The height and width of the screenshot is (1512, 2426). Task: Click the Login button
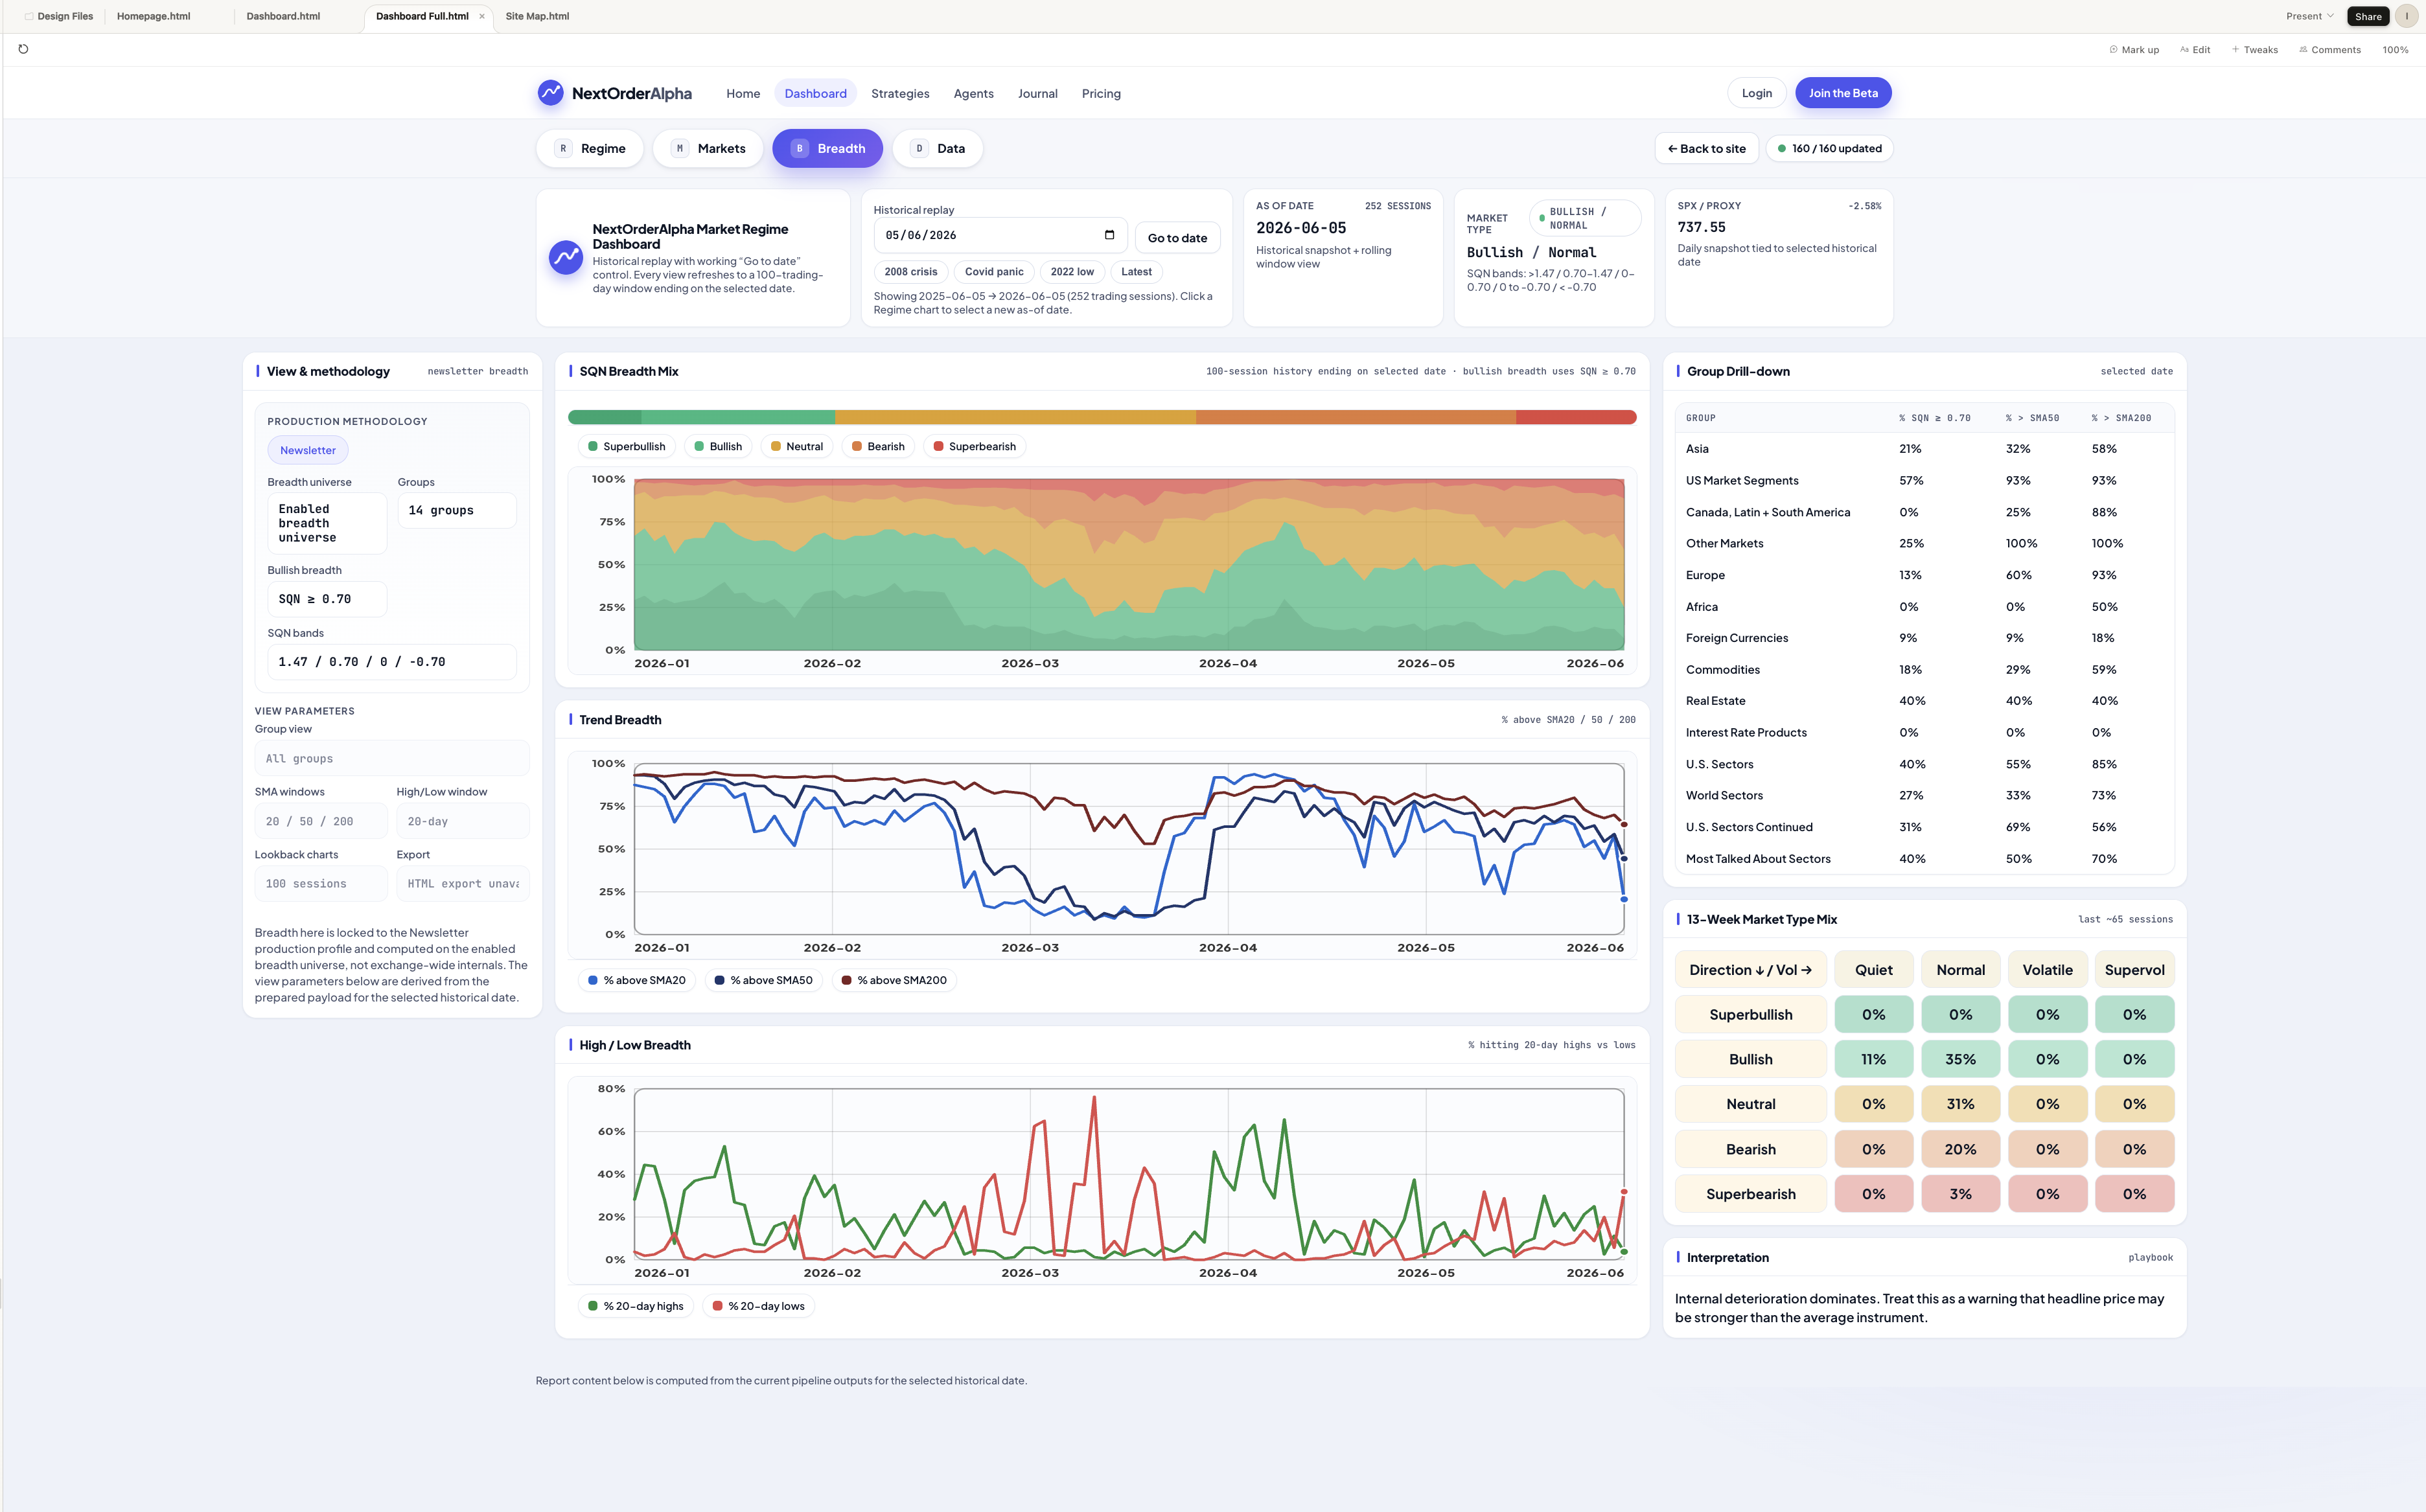pos(1756,93)
